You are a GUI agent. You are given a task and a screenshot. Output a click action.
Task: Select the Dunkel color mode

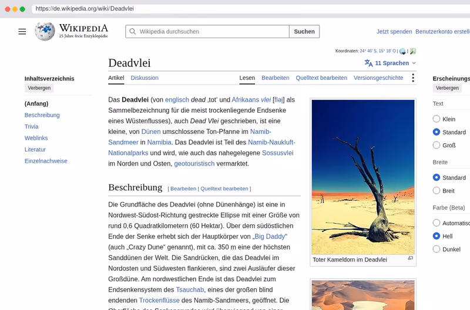(x=437, y=249)
